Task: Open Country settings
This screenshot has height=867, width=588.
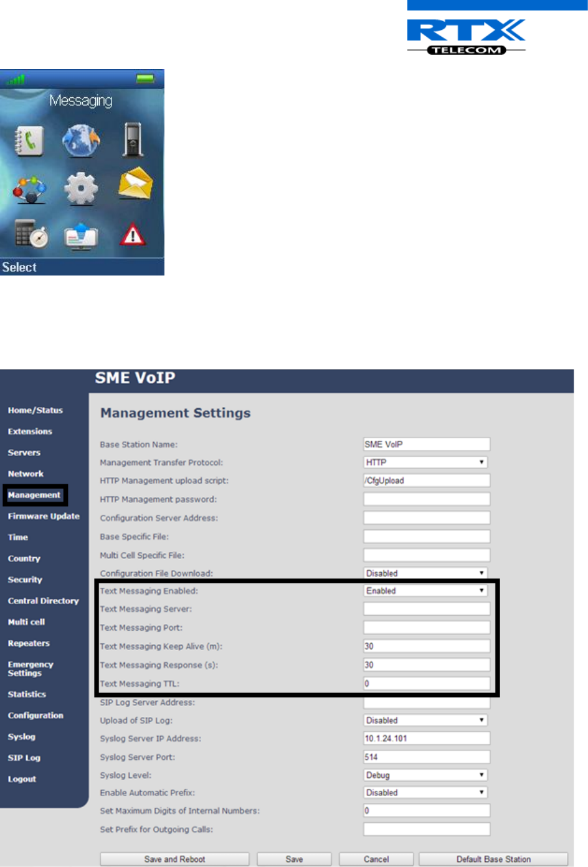Action: tap(24, 558)
